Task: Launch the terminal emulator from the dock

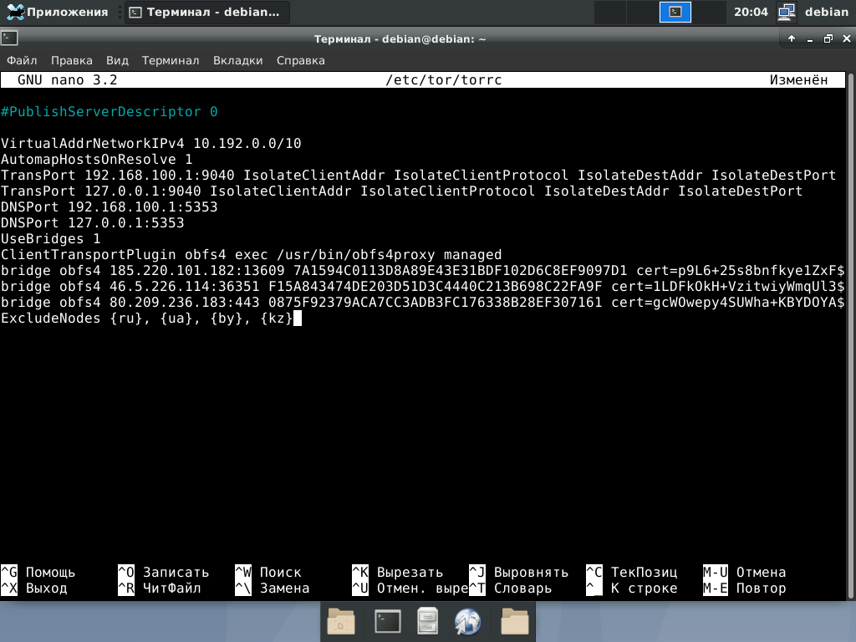Action: click(386, 621)
